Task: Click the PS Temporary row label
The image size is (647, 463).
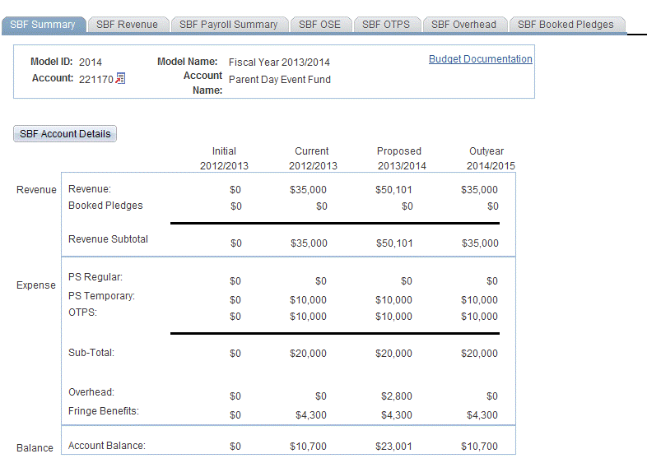Action: pyautogui.click(x=101, y=296)
